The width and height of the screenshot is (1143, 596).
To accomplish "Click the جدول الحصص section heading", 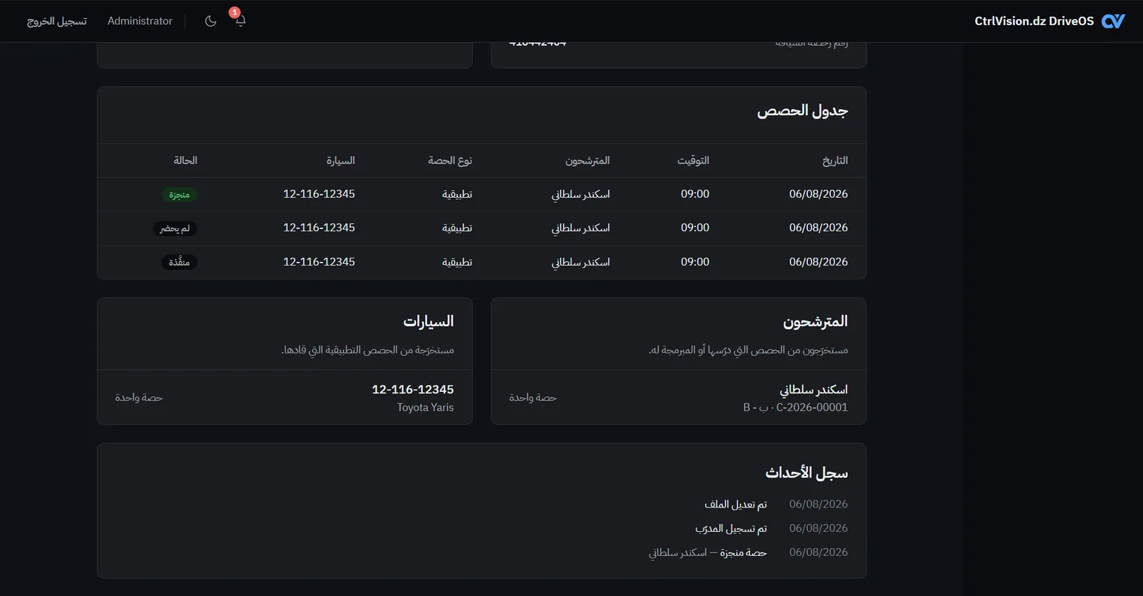I will (802, 111).
